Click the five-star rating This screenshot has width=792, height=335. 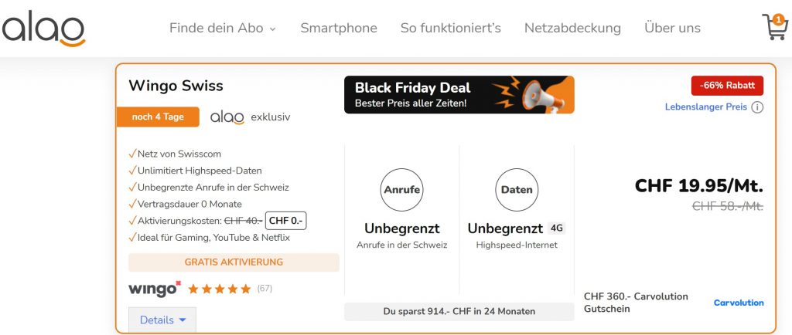(x=219, y=289)
